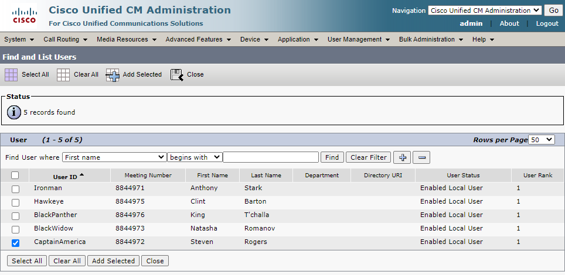
Task: Open the Media Resources menu
Action: pos(126,39)
